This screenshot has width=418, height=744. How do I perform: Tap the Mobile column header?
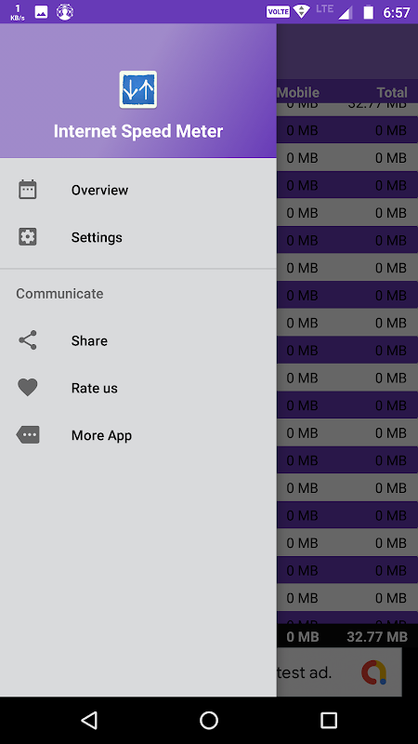(x=298, y=92)
